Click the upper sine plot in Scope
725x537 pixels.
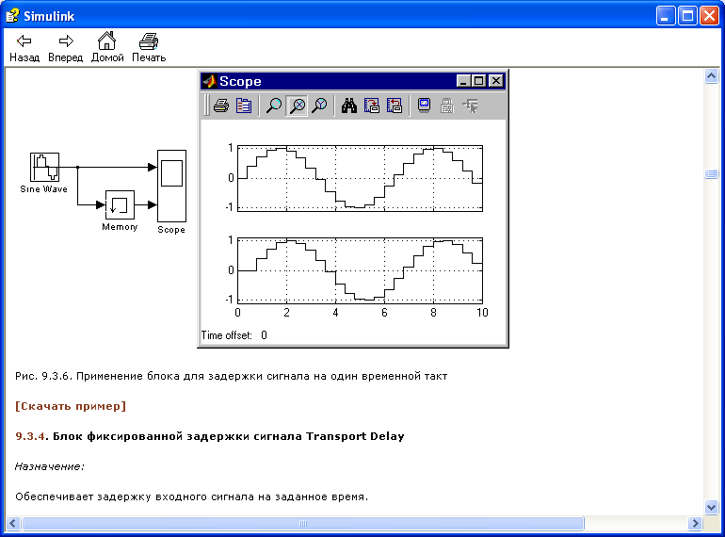[x=360, y=179]
